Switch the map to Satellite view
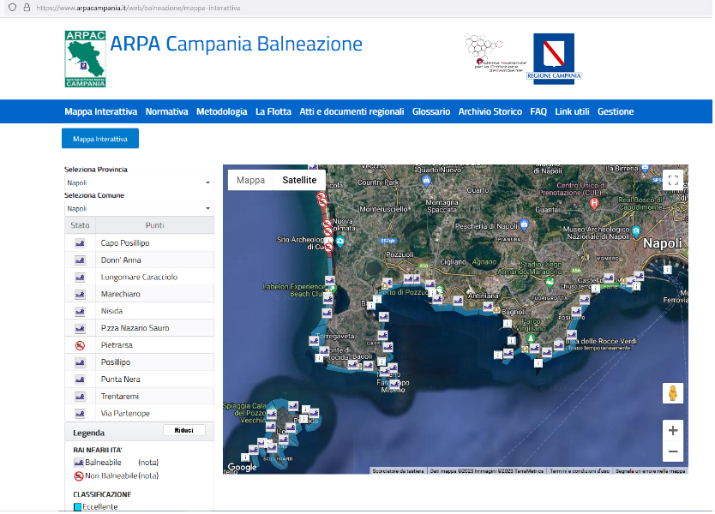The height and width of the screenshot is (514, 715). 299,180
